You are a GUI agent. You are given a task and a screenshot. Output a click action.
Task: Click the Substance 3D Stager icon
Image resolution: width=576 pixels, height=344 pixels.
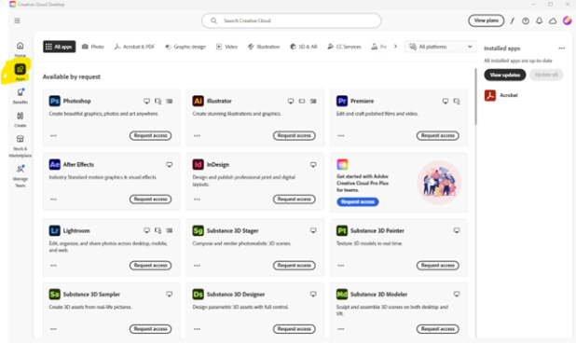pos(198,230)
